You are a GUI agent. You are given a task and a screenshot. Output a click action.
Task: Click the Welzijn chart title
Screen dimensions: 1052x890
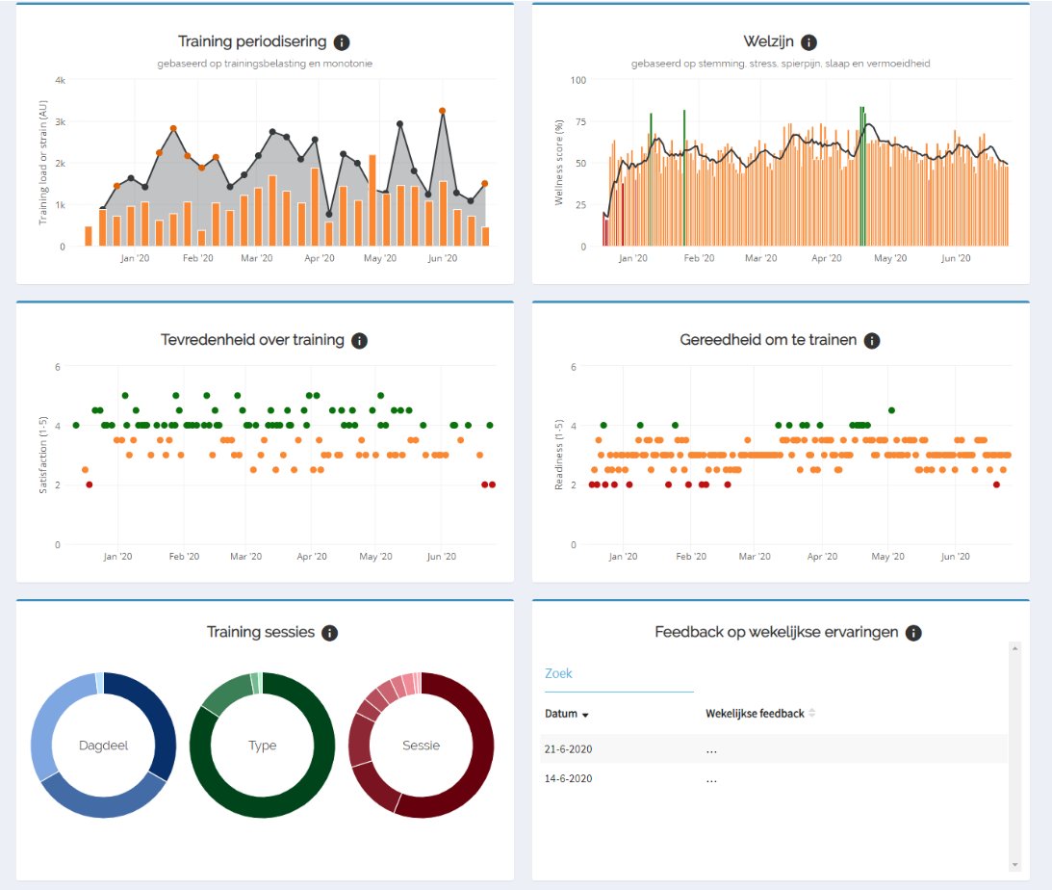tap(769, 41)
